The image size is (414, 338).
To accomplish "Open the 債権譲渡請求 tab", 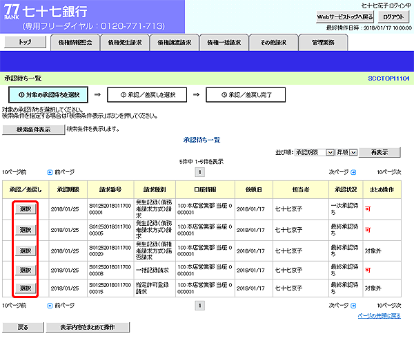I will click(175, 43).
